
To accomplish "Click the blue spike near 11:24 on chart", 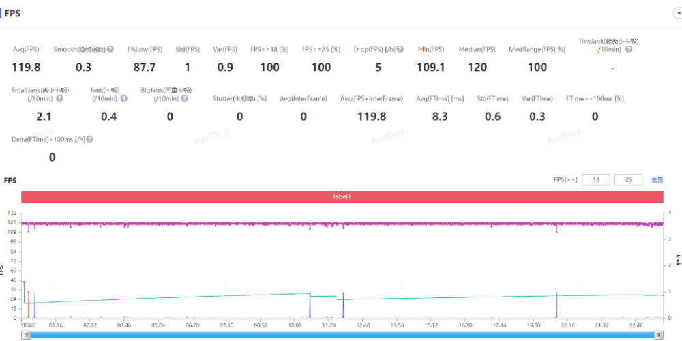I will [343, 305].
